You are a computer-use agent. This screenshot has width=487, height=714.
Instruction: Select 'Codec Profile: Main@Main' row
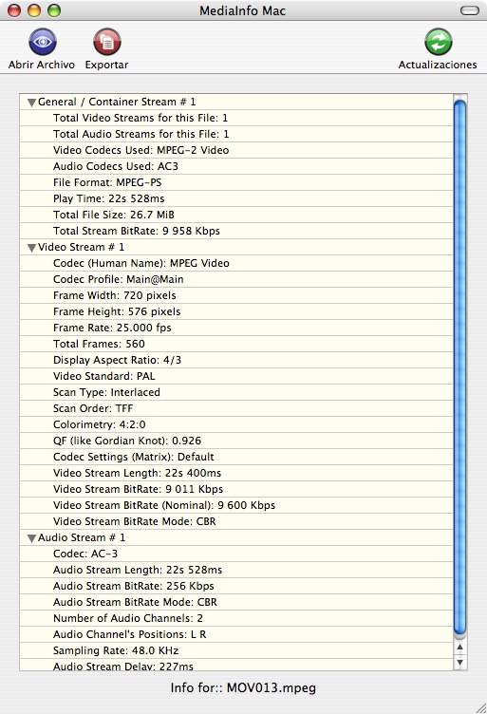[236, 279]
